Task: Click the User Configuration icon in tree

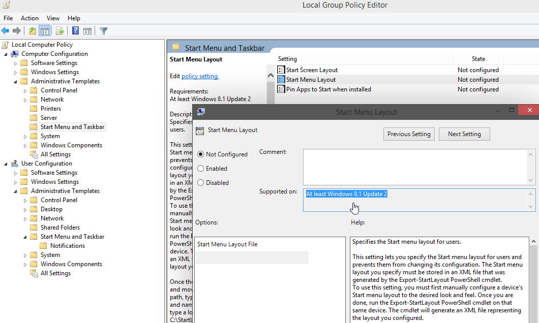Action: point(15,164)
